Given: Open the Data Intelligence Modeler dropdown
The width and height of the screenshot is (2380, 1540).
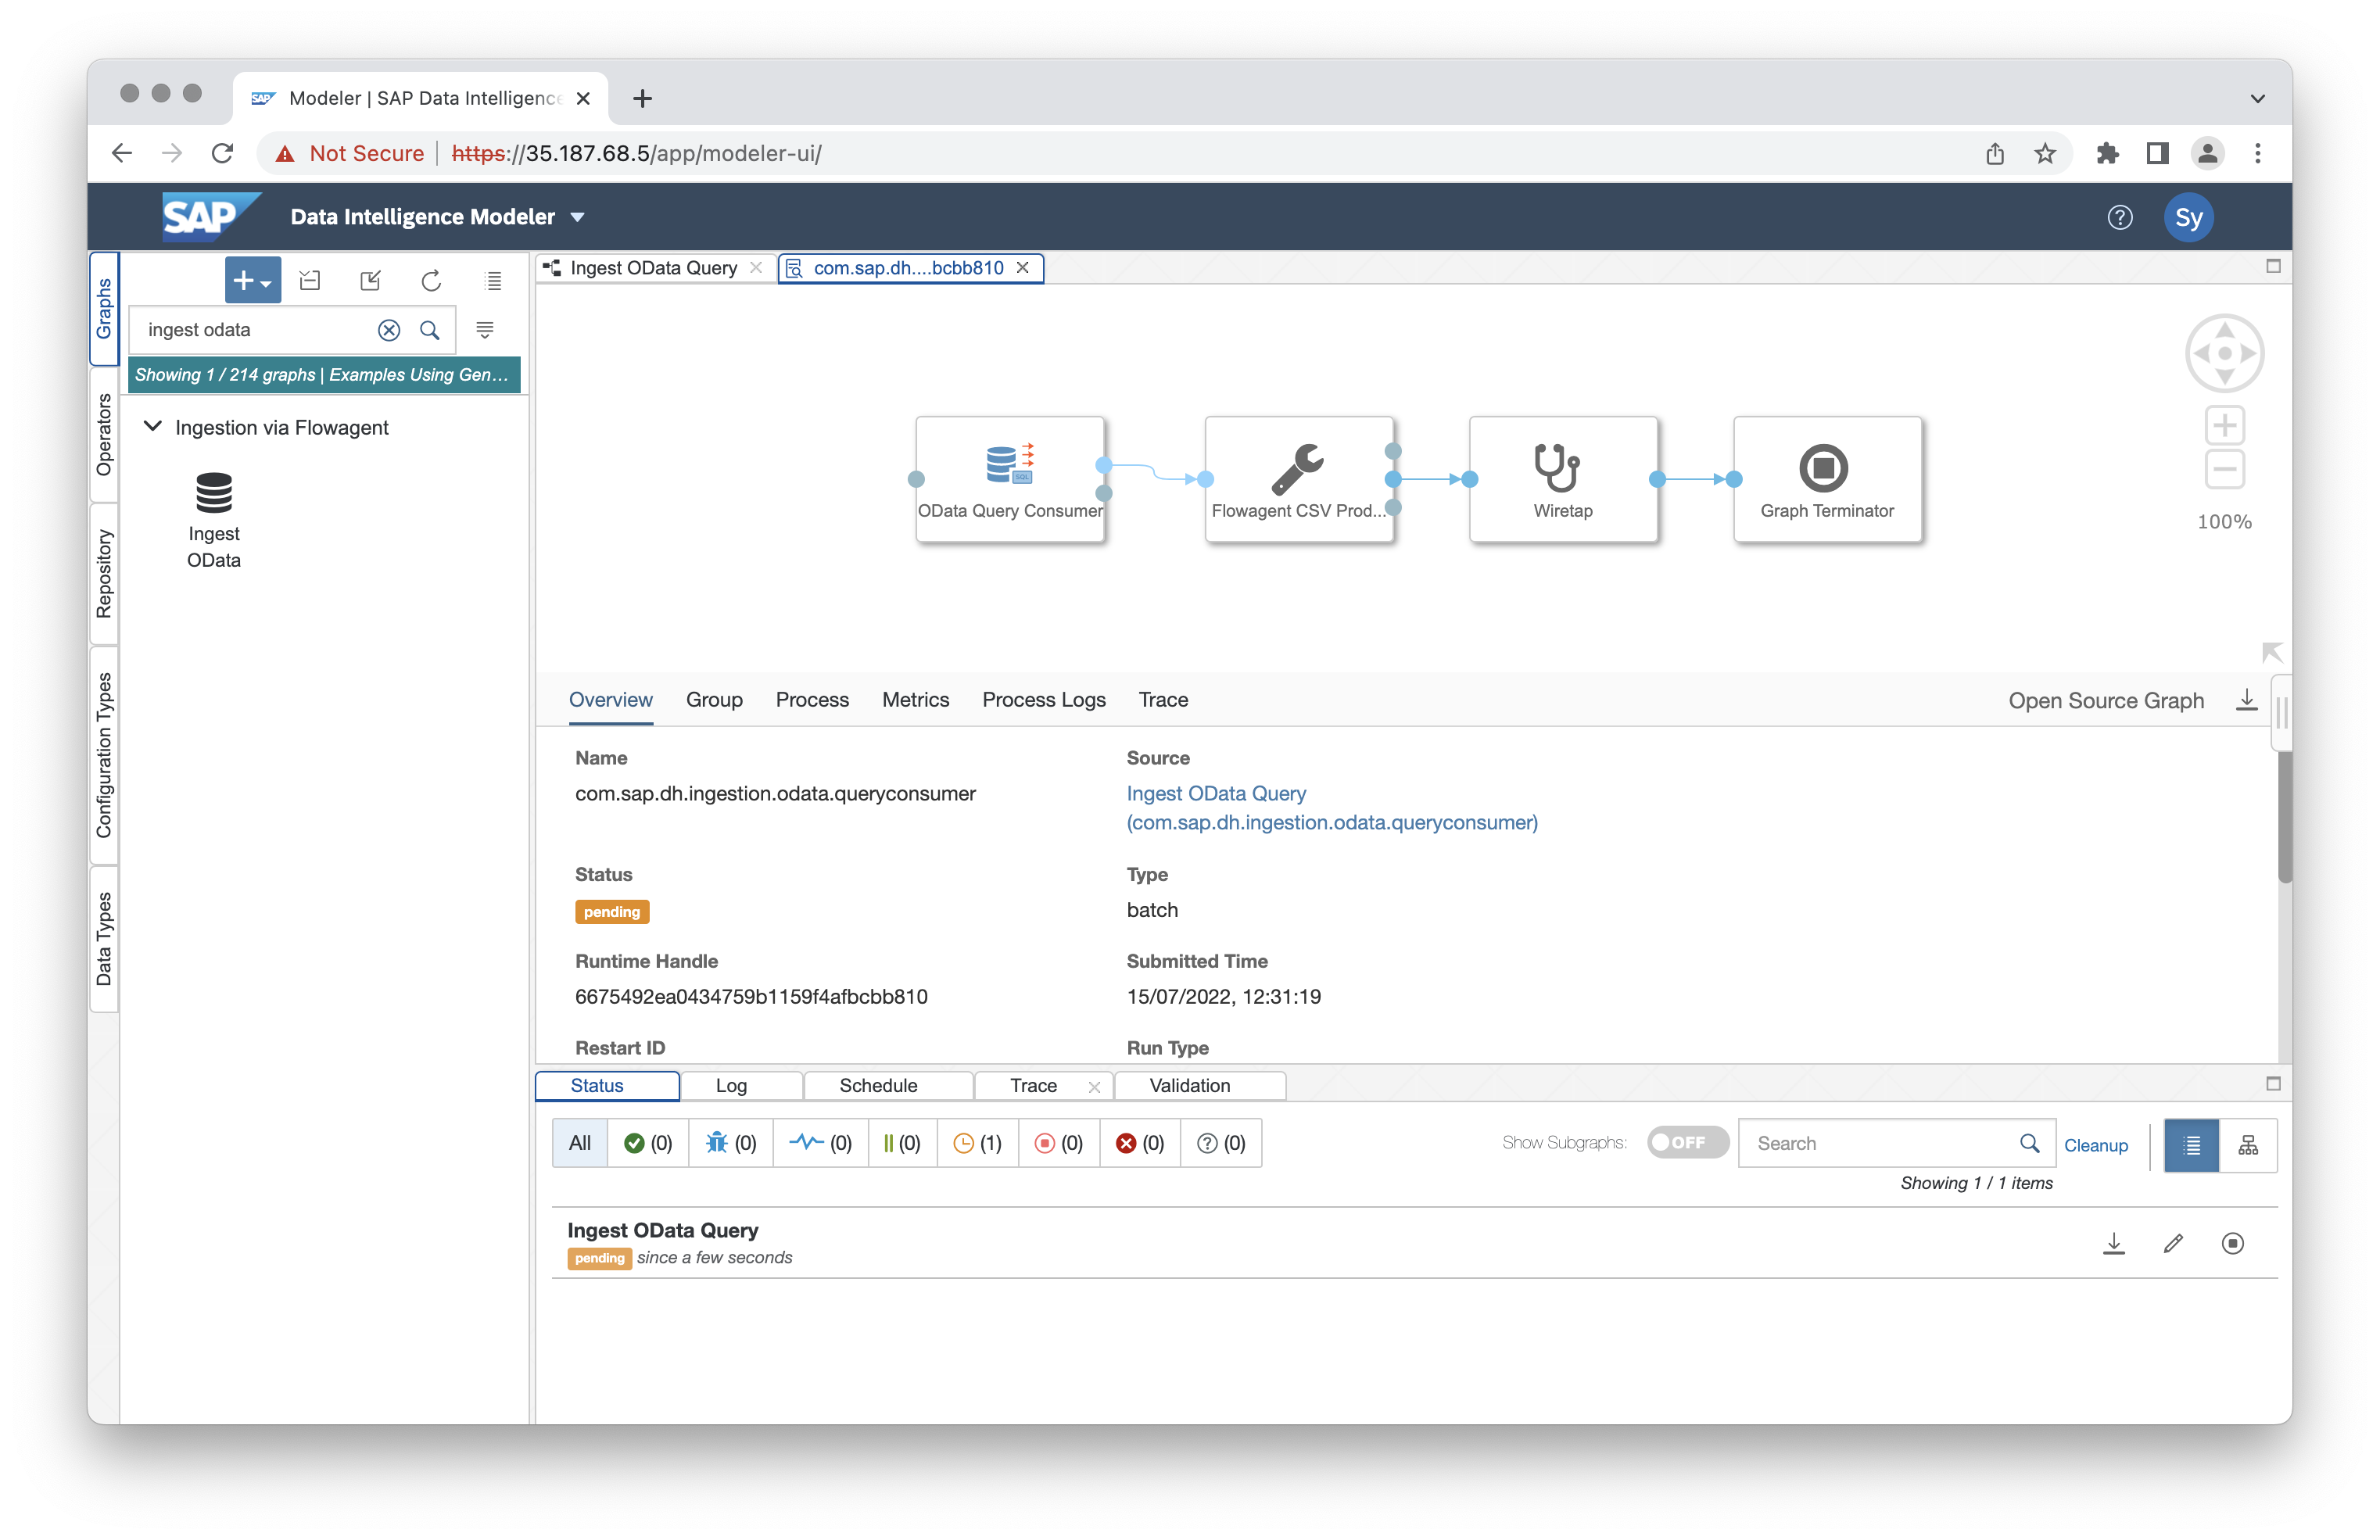Looking at the screenshot, I should click(x=577, y=217).
